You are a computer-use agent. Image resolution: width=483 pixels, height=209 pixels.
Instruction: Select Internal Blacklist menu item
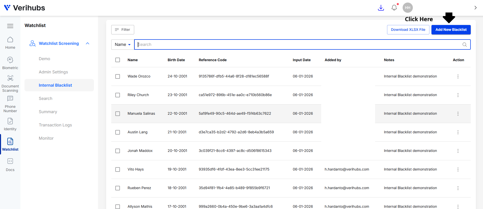(59, 85)
